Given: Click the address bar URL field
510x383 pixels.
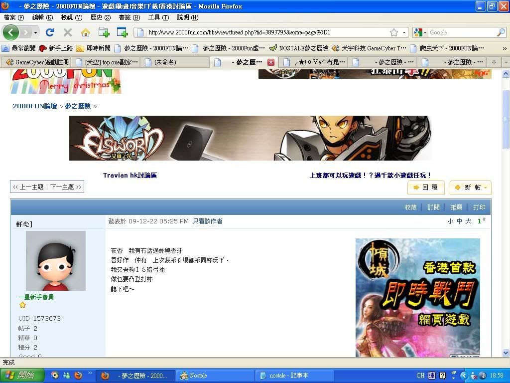Looking at the screenshot, I should pos(267,32).
